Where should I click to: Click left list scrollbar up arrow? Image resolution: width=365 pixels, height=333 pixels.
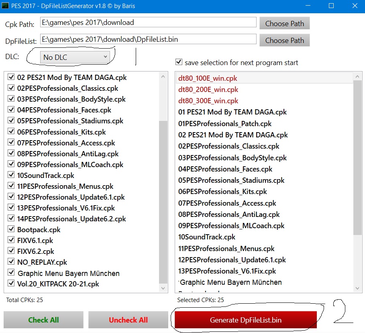pos(163,76)
